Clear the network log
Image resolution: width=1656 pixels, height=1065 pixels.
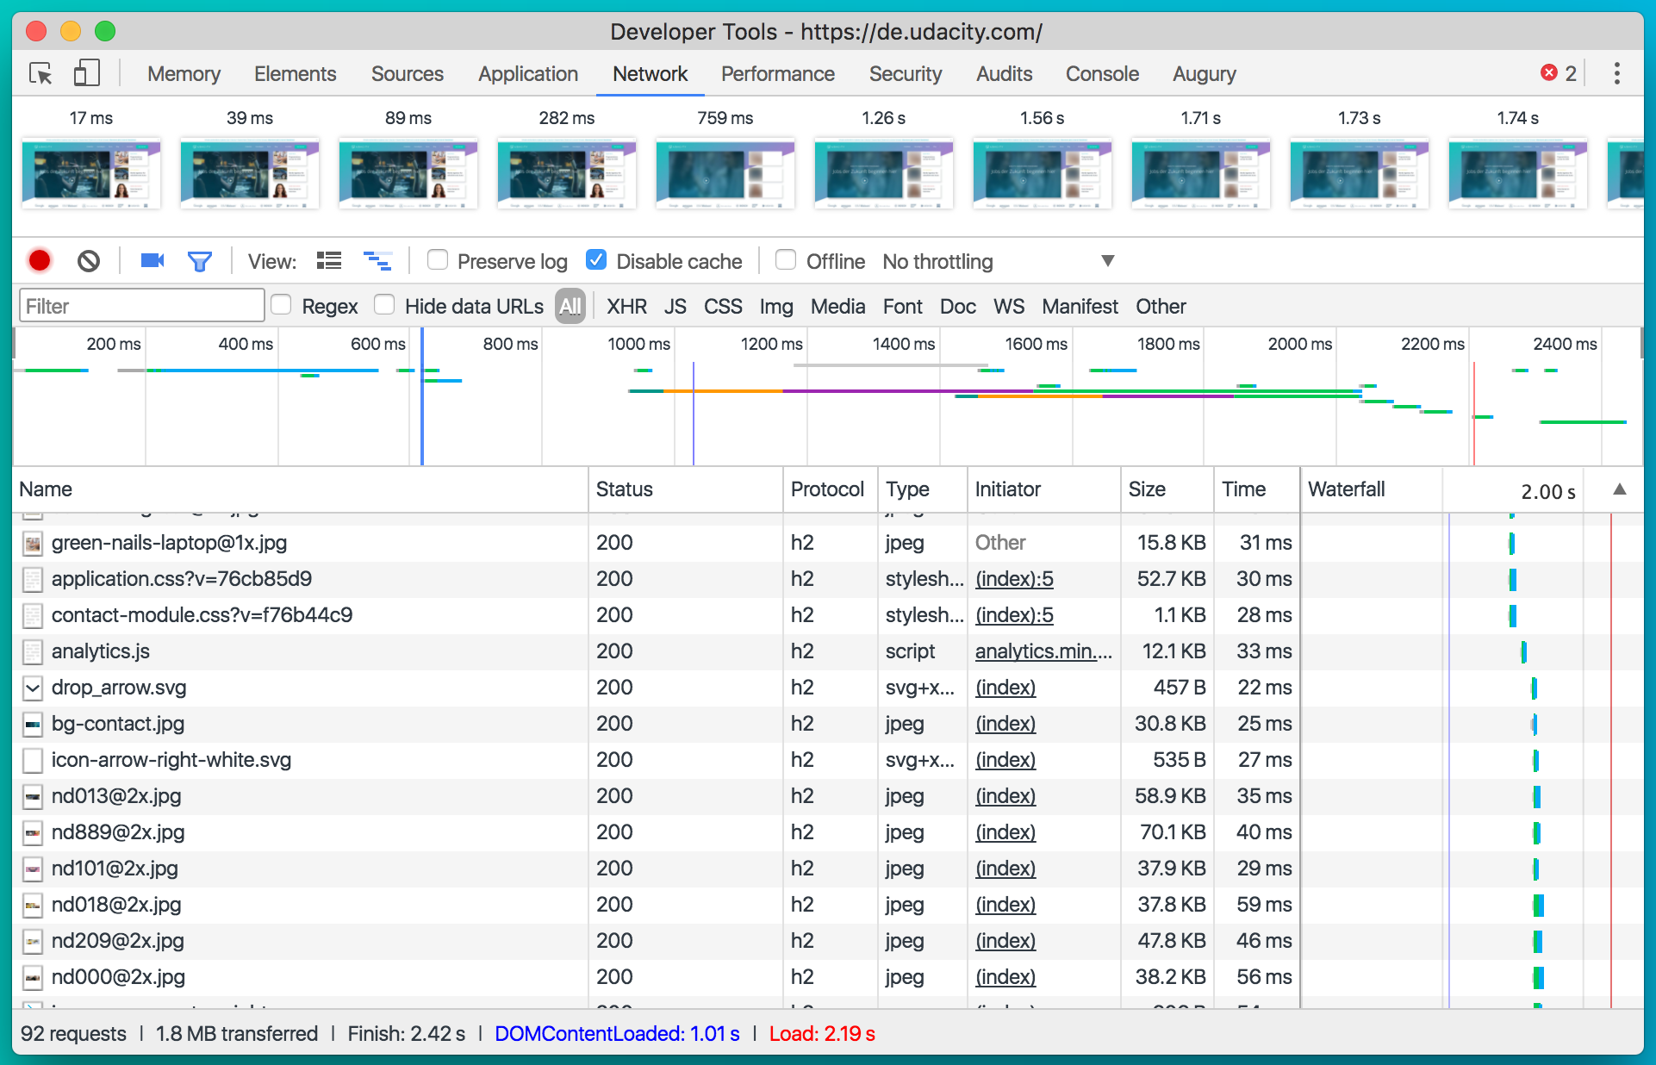[x=89, y=261]
